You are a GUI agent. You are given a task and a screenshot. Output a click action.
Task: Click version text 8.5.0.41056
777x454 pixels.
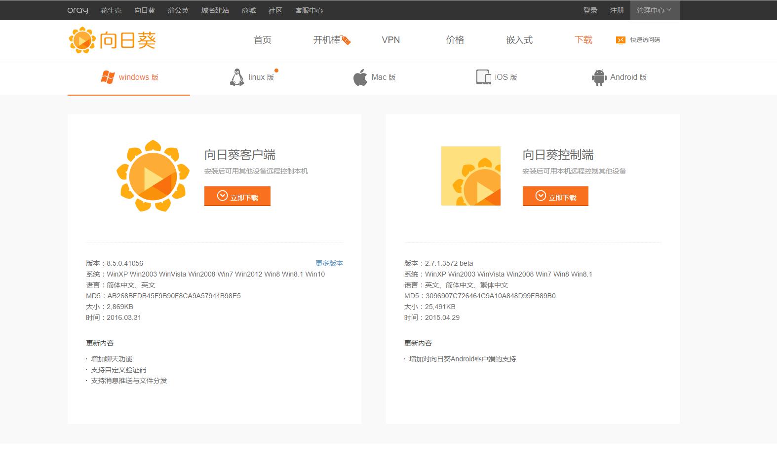(125, 263)
